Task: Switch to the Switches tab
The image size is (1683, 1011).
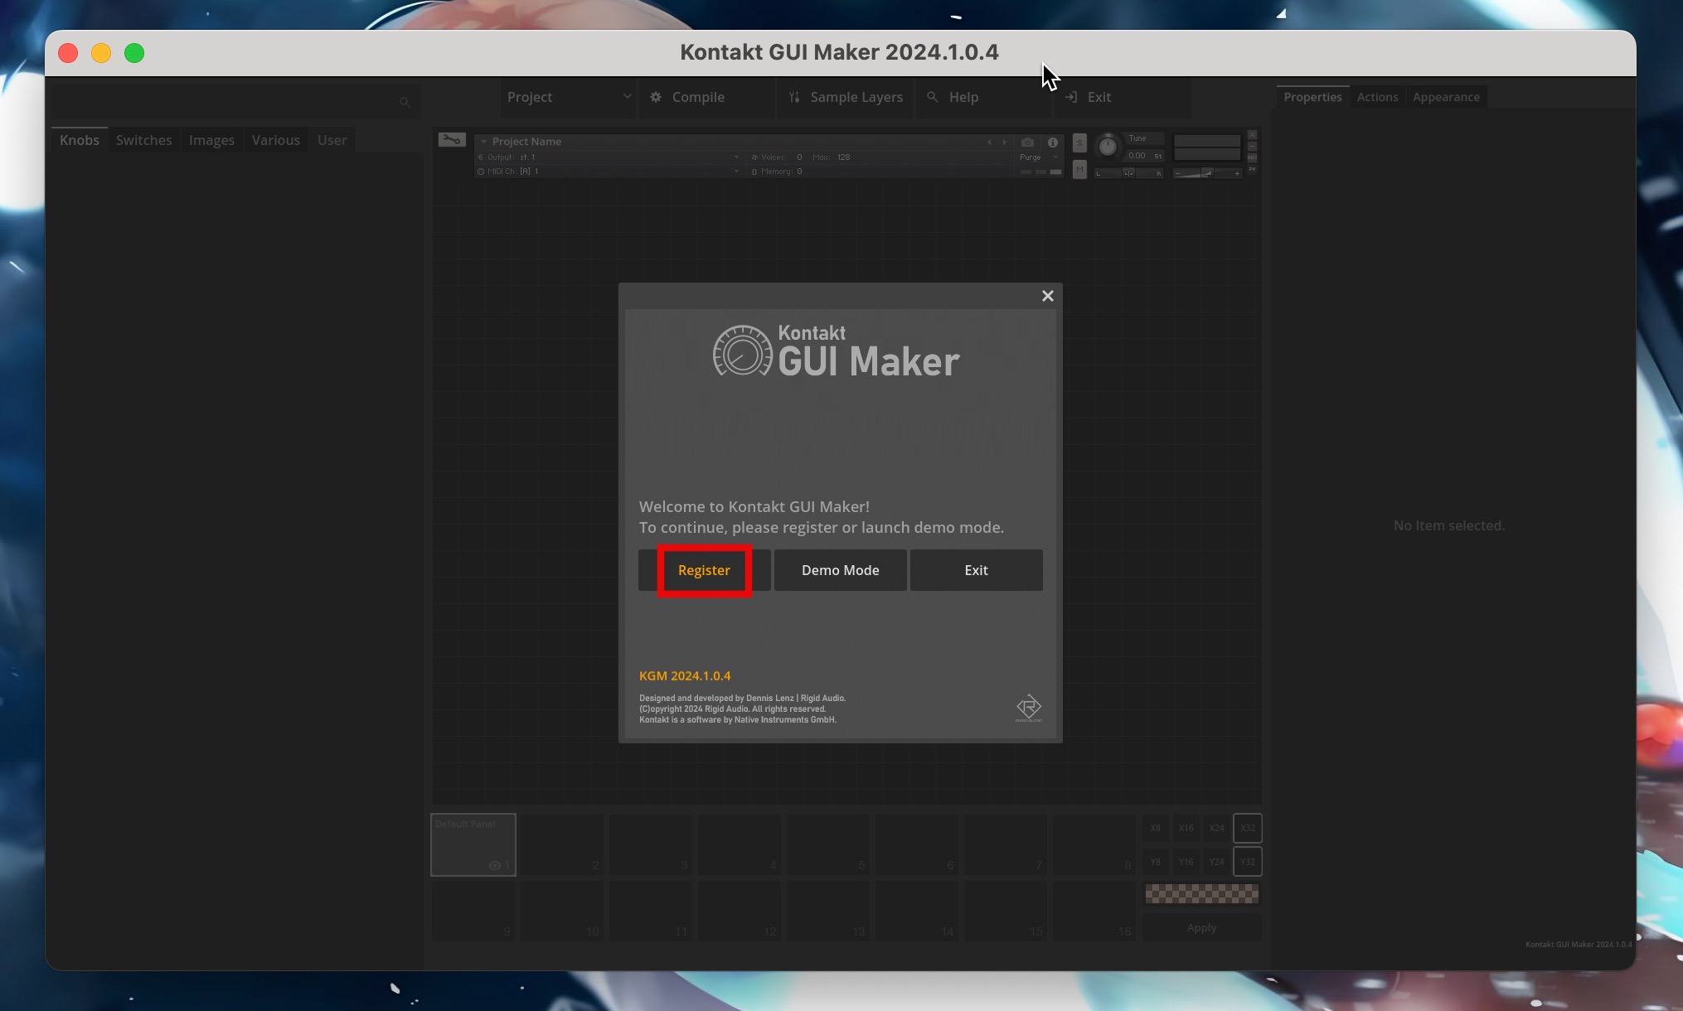Action: point(143,140)
